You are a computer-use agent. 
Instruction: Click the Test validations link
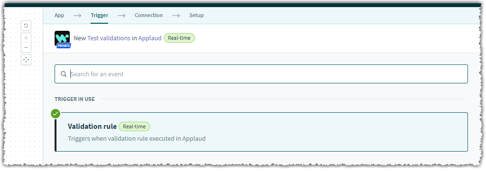(x=109, y=38)
